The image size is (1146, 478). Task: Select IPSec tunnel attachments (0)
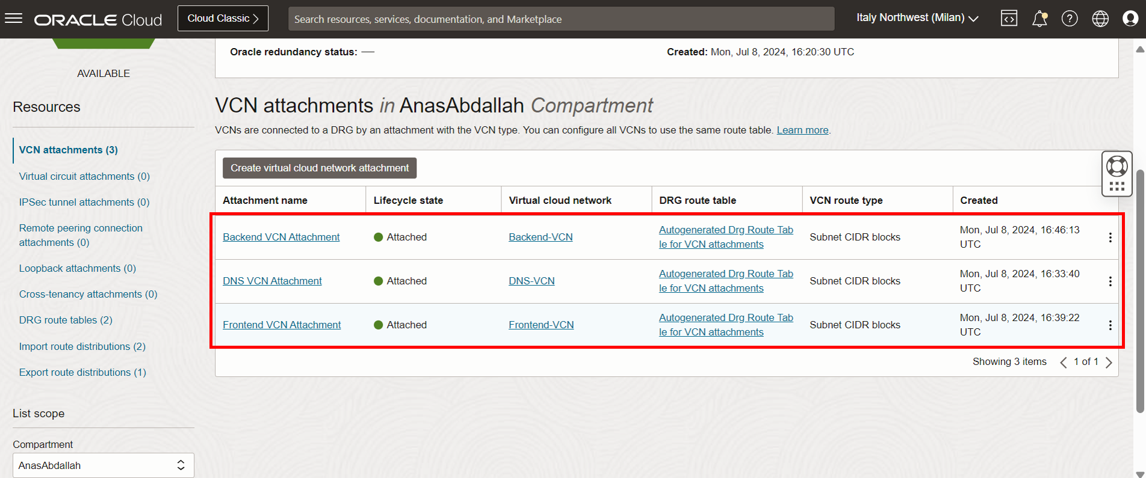(84, 202)
